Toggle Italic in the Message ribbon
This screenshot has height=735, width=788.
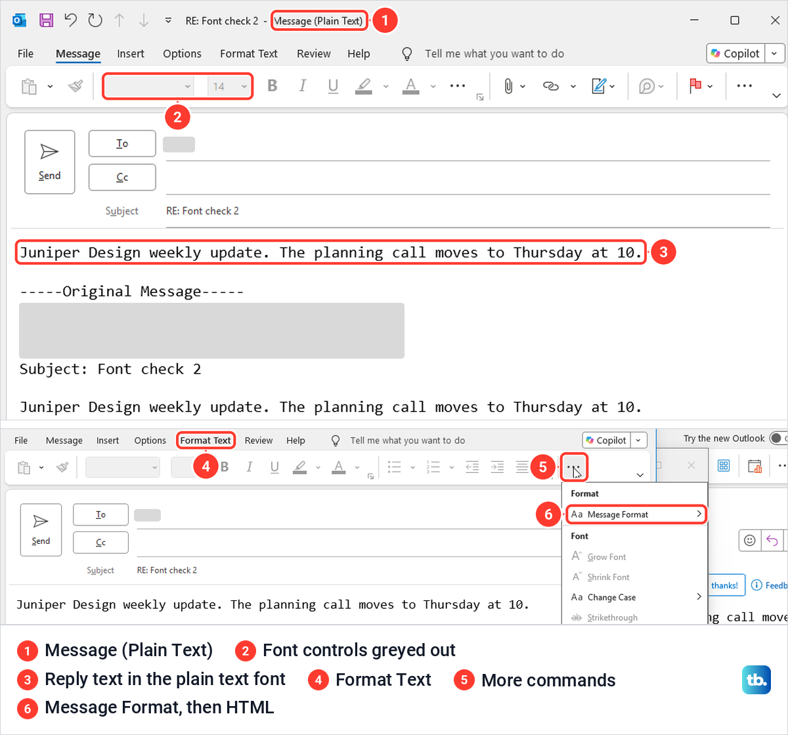pos(303,85)
